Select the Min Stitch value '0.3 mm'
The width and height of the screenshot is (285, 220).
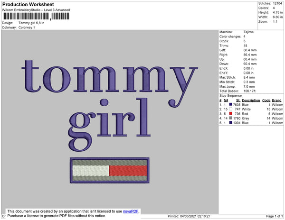coord(249,82)
